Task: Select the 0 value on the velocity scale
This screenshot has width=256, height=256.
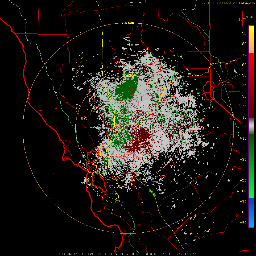Action: click(245, 128)
